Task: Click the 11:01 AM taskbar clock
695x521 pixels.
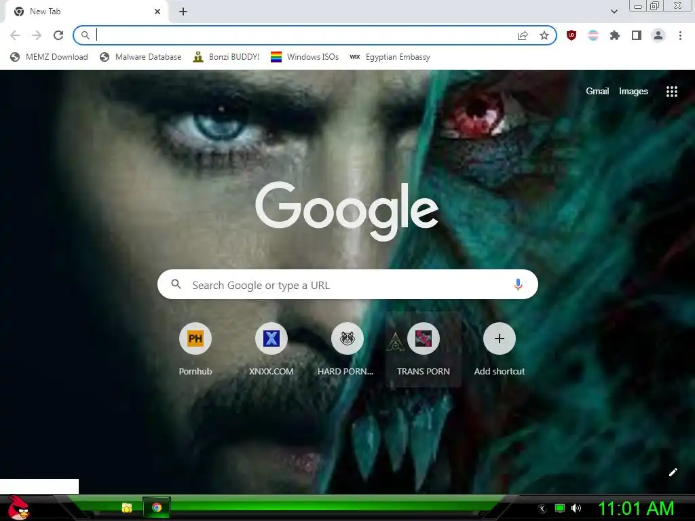Action: (x=636, y=508)
